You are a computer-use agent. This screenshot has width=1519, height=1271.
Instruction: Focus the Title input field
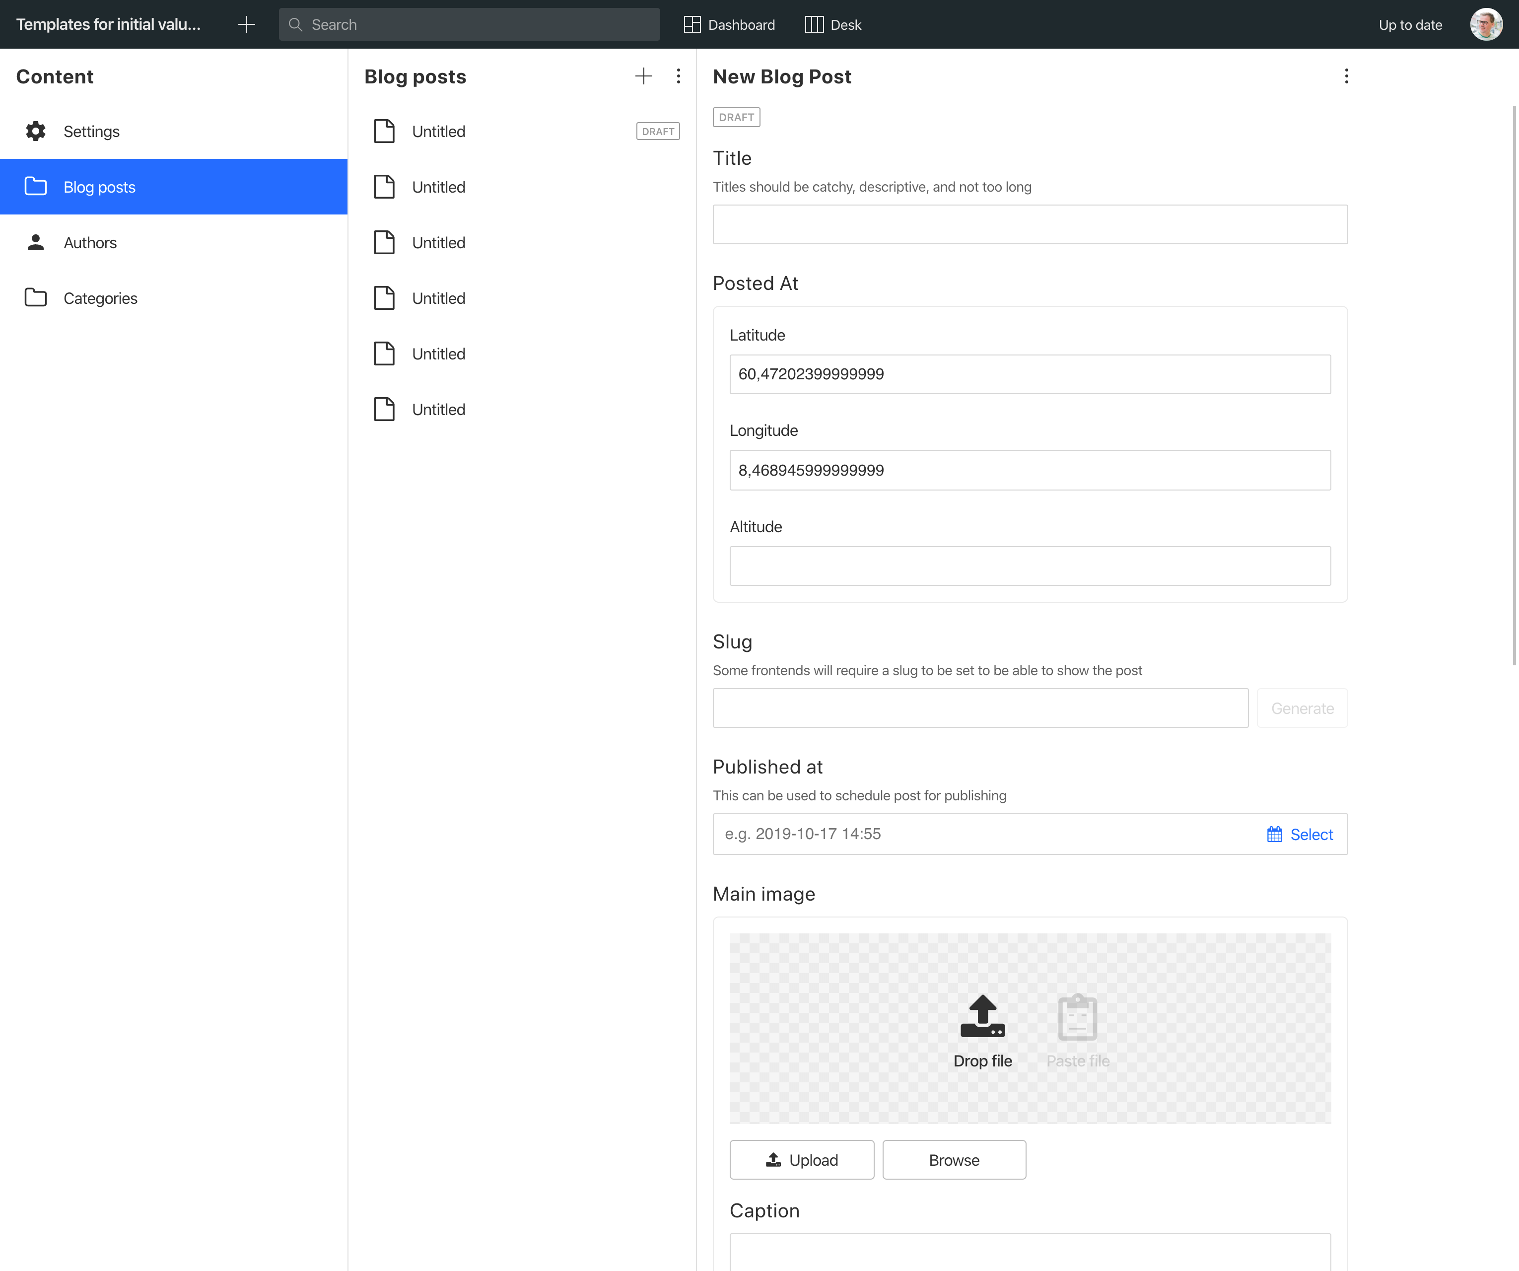pyautogui.click(x=1030, y=224)
